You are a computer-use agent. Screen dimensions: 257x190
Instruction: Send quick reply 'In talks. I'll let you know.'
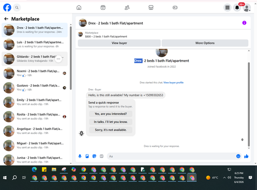tap(111, 122)
